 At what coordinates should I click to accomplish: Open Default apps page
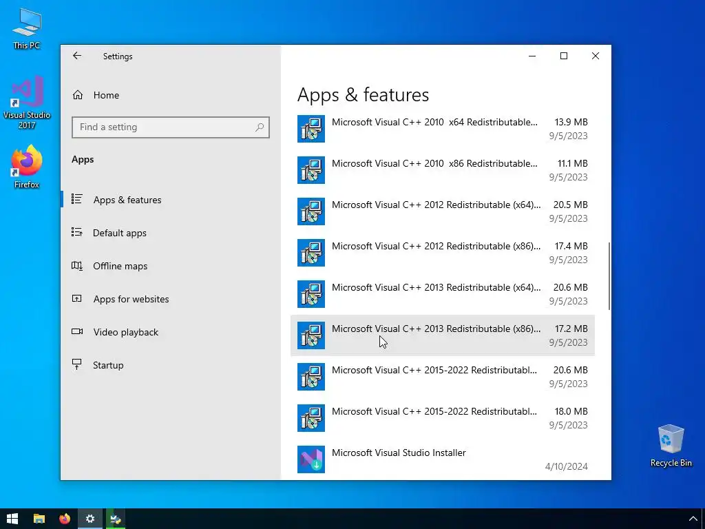[171, 233]
